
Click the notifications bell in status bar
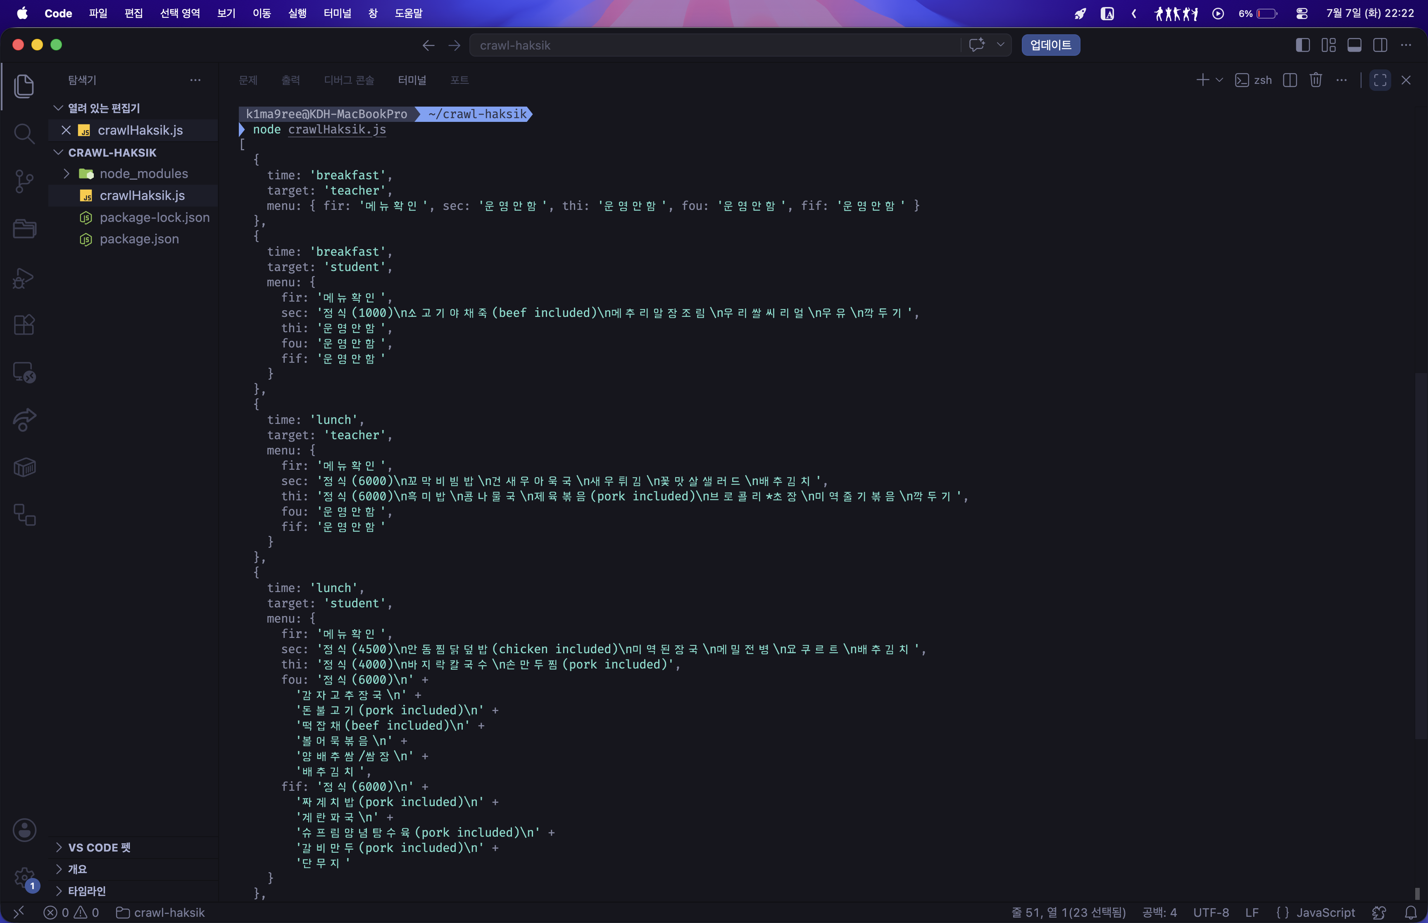tap(1411, 912)
